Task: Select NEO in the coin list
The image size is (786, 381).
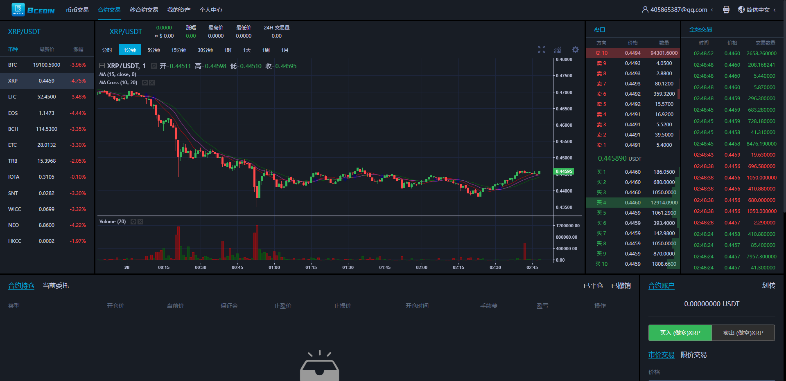Action: click(47, 225)
